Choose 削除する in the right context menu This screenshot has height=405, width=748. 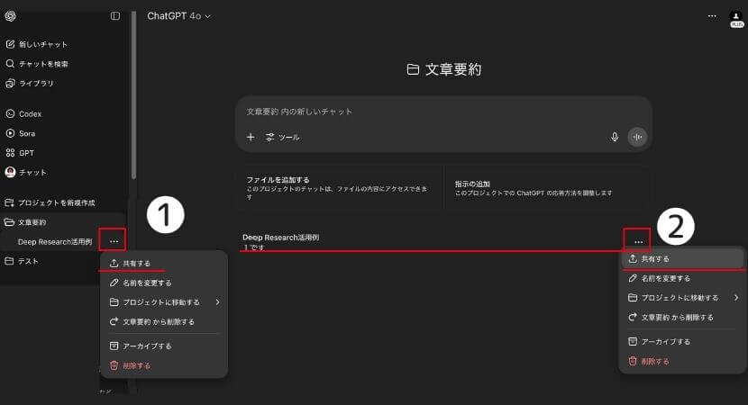(x=682, y=361)
